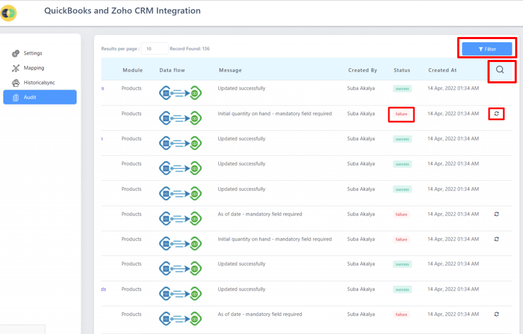Click 'Suba Akalya' in the first row
The width and height of the screenshot is (523, 334).
pyautogui.click(x=361, y=88)
